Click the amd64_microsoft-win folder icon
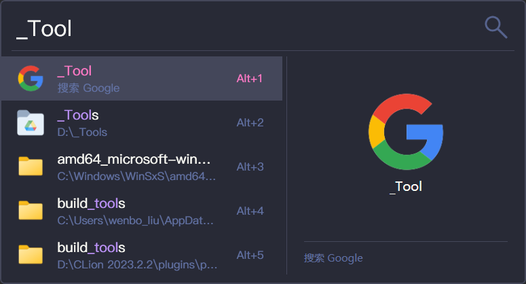Image resolution: width=526 pixels, height=284 pixels. pyautogui.click(x=31, y=166)
